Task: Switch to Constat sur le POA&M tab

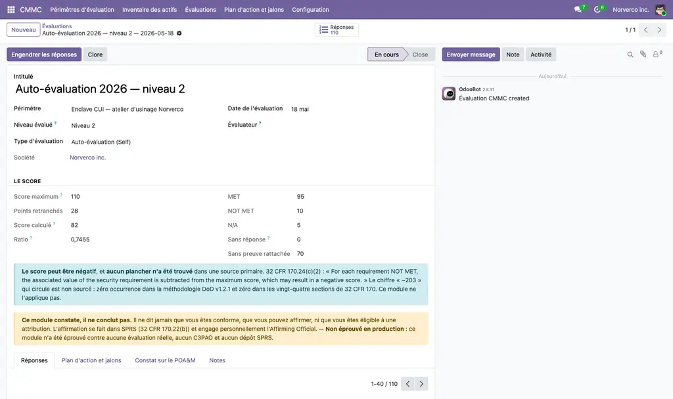Action: point(165,360)
